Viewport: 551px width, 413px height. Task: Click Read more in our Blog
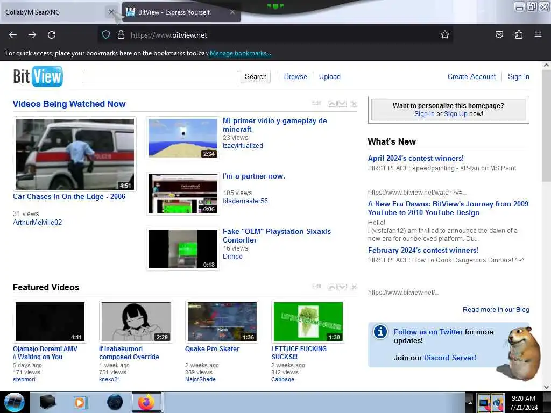click(496, 309)
